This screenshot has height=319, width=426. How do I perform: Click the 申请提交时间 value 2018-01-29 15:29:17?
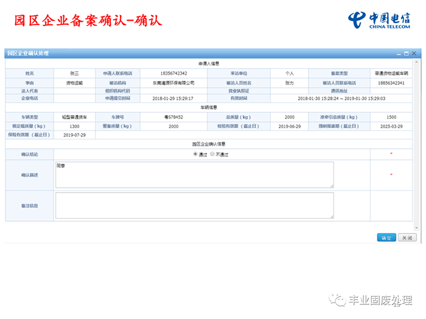click(173, 98)
